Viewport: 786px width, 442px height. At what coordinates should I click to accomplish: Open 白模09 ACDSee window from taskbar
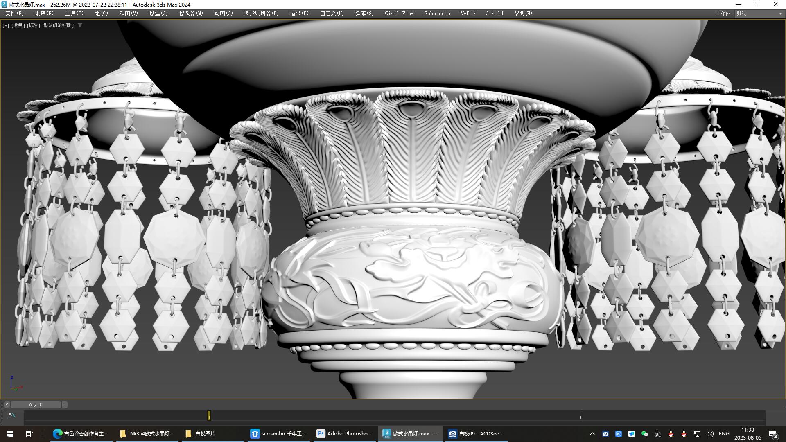pos(476,433)
